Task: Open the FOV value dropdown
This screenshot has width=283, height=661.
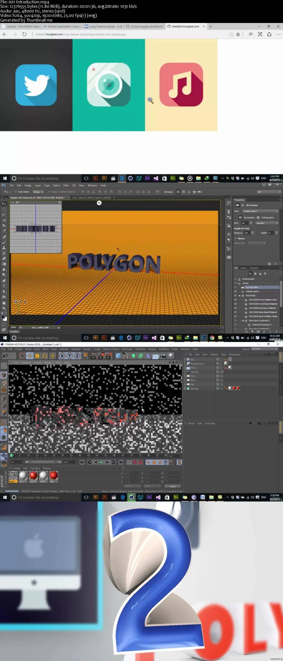Action: tap(251, 223)
